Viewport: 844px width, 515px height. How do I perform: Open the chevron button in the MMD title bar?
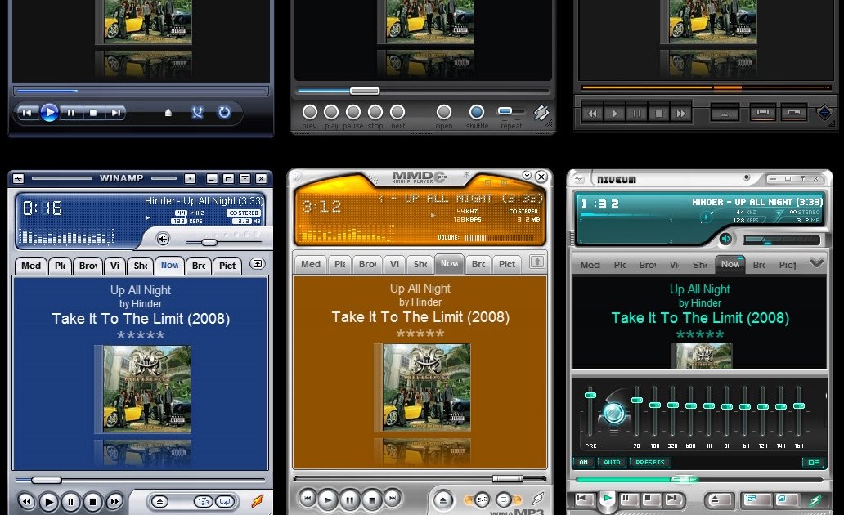tap(527, 176)
